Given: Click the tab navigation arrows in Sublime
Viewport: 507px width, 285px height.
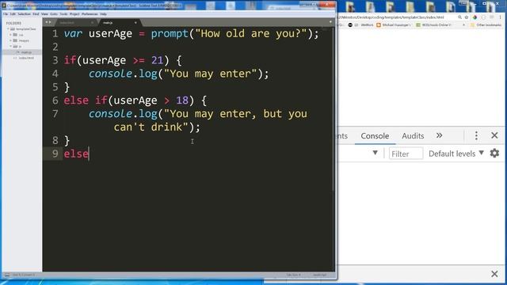Looking at the screenshot, I should (48, 22).
